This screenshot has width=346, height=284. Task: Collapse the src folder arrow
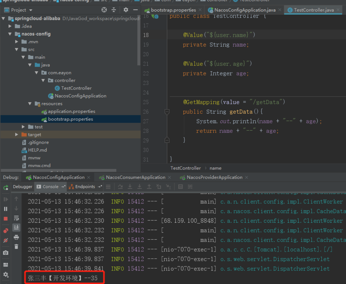tap(17, 49)
